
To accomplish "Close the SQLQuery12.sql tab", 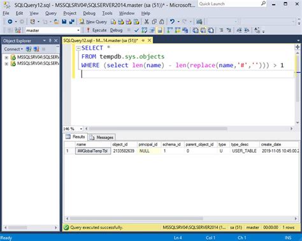I will point(150,40).
